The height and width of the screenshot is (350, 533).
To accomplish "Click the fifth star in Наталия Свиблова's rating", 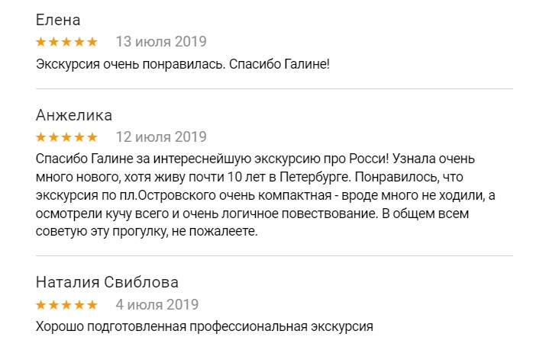I will click(92, 305).
